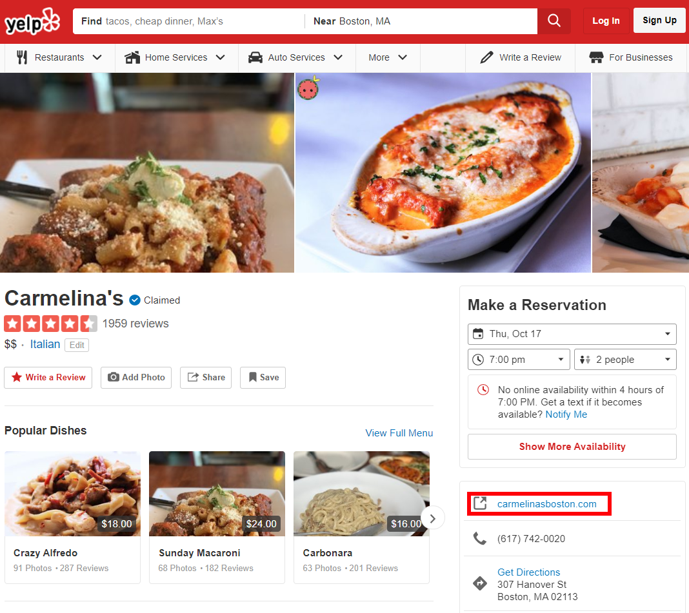The width and height of the screenshot is (689, 613).
Task: Click Write a Review in the nav bar
Action: (520, 57)
